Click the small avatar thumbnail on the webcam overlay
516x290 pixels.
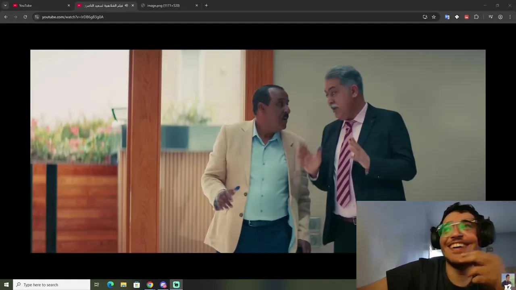click(508, 281)
